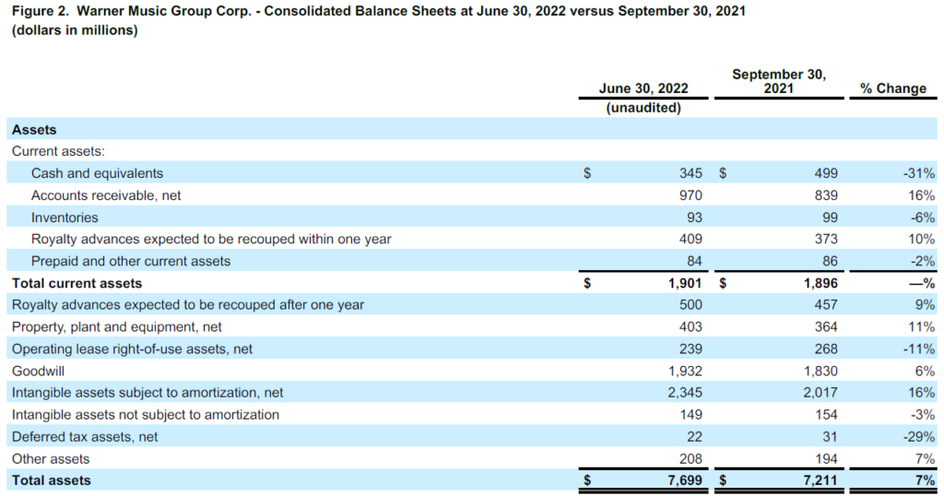This screenshot has width=944, height=496.
Task: Select the 'Cash and equivalents' row label
Action: pyautogui.click(x=97, y=173)
